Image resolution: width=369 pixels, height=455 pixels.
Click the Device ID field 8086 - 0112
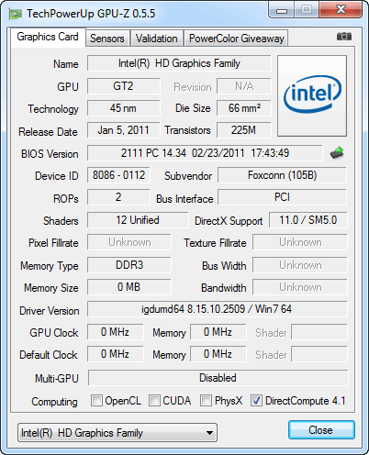pos(118,175)
